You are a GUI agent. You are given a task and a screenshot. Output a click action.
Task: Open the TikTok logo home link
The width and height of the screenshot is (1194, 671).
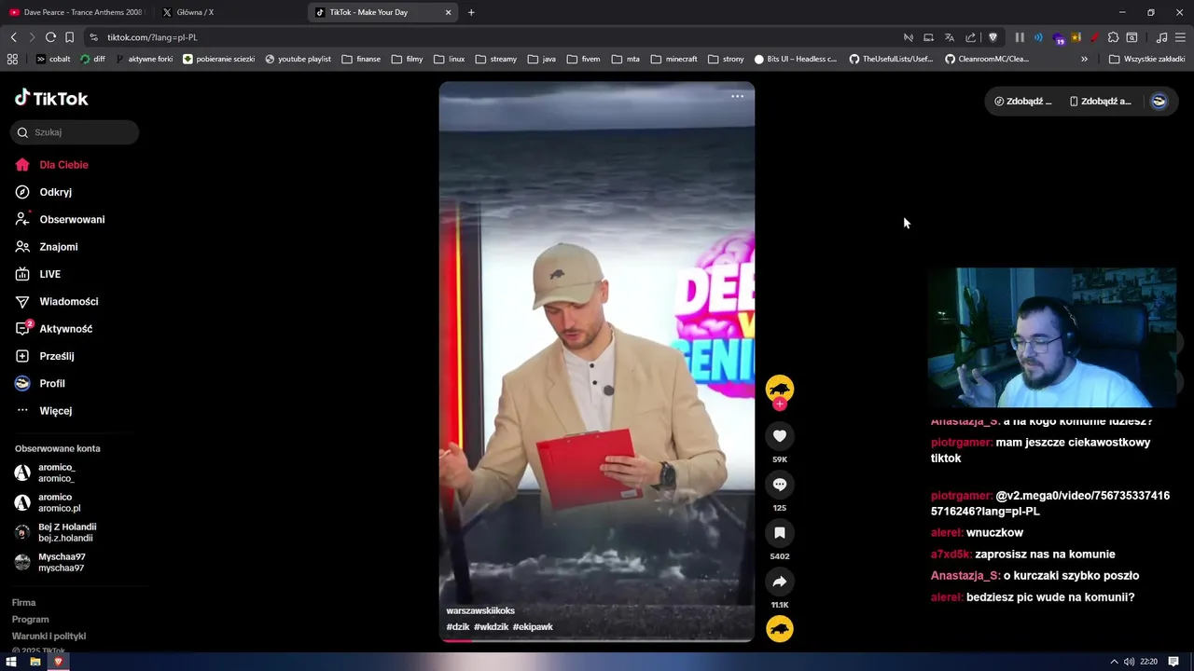(x=51, y=98)
